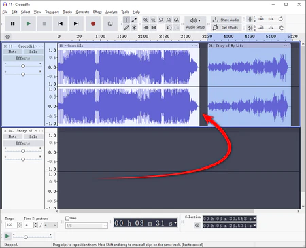Open the Effect menu

point(97,12)
